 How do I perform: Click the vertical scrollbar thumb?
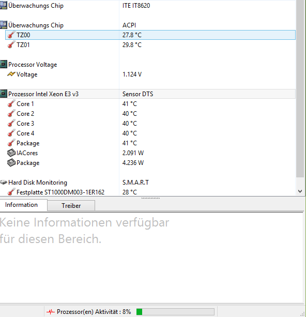click(x=300, y=89)
